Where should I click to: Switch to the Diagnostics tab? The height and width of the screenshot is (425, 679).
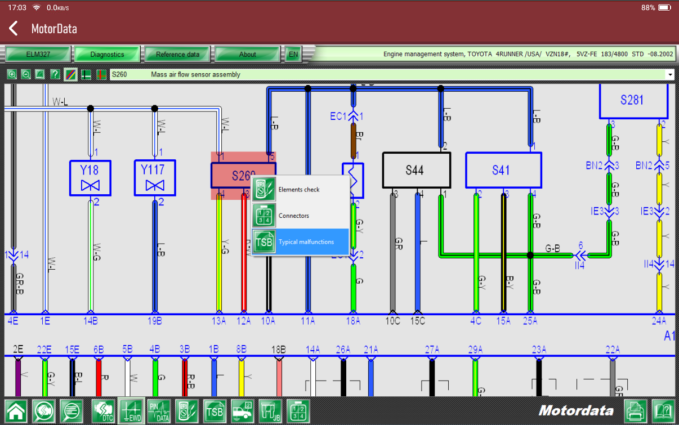click(107, 55)
